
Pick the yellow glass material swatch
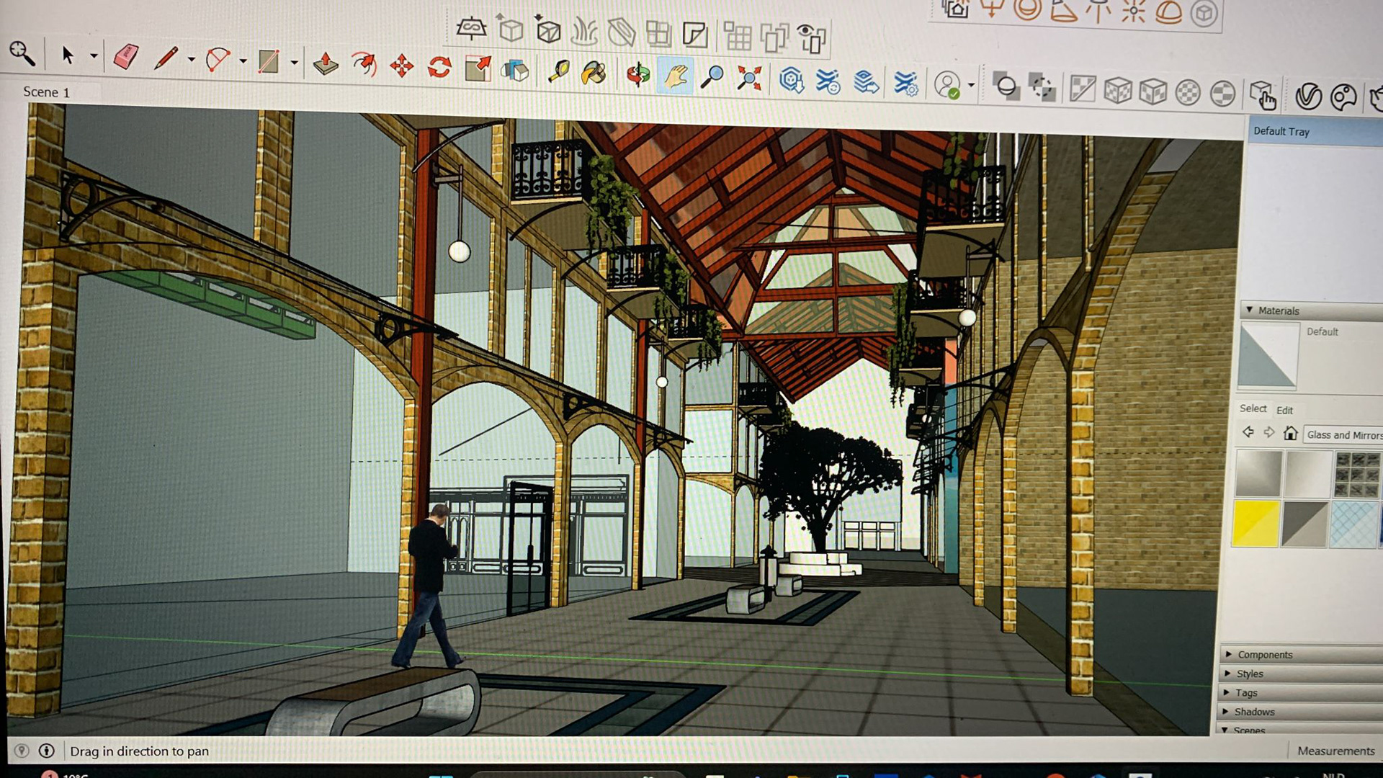1256,524
